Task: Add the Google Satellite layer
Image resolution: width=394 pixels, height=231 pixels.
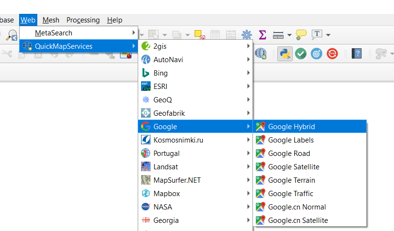Action: click(310, 166)
